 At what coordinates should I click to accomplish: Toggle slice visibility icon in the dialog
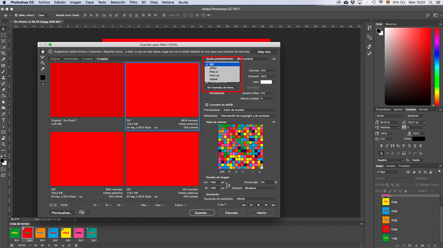[x=43, y=84]
